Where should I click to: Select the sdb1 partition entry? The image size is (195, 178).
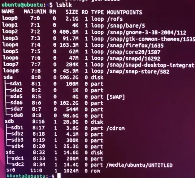tap(17, 128)
